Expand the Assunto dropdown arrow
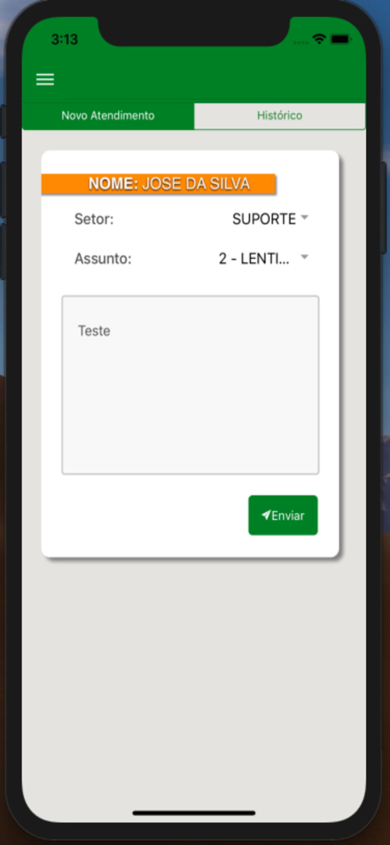Image resolution: width=390 pixels, height=845 pixels. (304, 257)
